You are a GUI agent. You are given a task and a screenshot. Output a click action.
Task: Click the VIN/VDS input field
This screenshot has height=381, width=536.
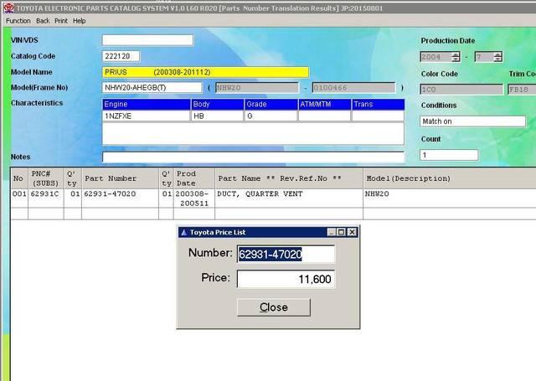pyautogui.click(x=147, y=40)
